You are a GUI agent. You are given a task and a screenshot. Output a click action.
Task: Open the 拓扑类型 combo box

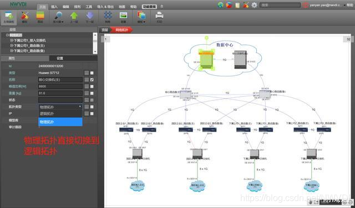(60, 107)
